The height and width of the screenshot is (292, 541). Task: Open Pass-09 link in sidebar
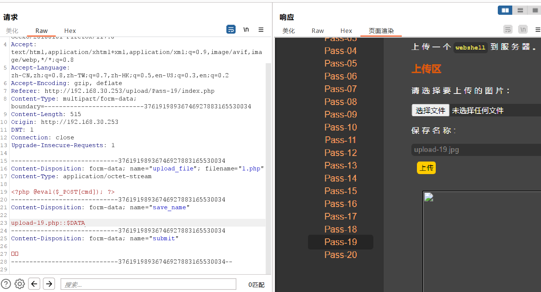pos(340,115)
